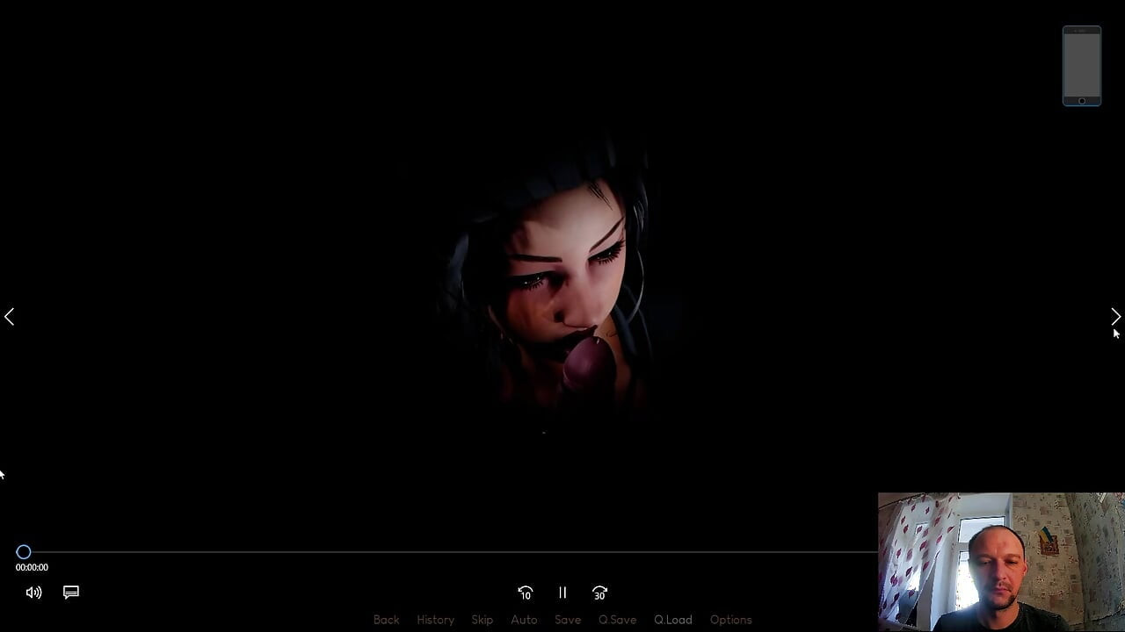The height and width of the screenshot is (632, 1125).
Task: Click Back in the bottom menu
Action: (386, 620)
